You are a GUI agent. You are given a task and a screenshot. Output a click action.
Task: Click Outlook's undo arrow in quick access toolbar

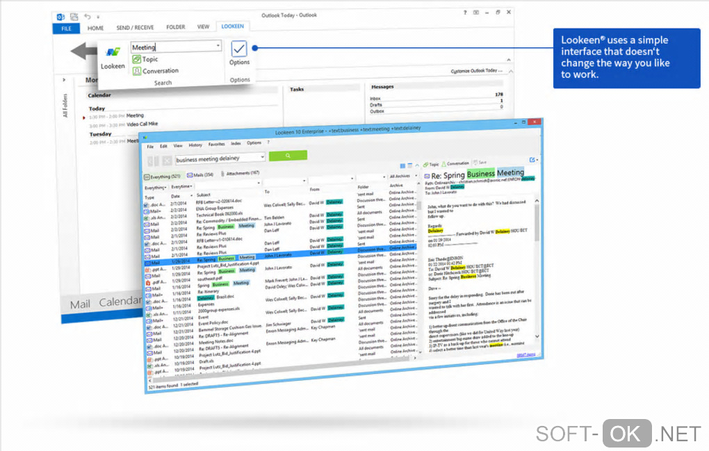pyautogui.click(x=88, y=17)
